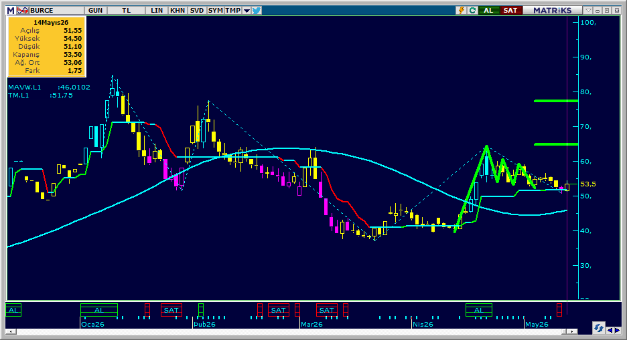Screen dimensions: 627x340
Task: Open the Twitter bird icon
Action: point(257,11)
